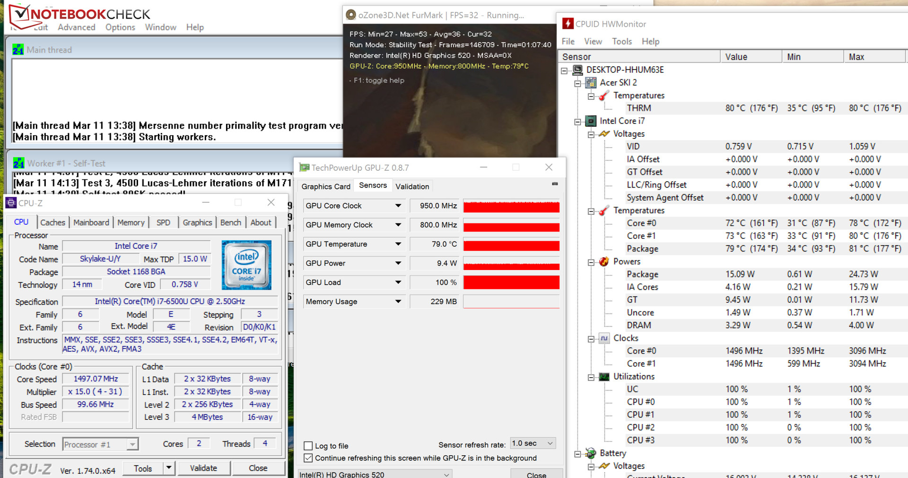Viewport: 908px width, 478px height.
Task: Open the Prime95 Advanced menu
Action: pos(77,27)
